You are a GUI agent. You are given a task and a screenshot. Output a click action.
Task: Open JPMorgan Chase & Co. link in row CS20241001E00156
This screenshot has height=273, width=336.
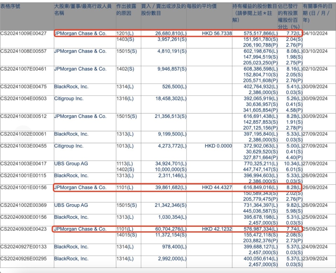[x=80, y=188]
